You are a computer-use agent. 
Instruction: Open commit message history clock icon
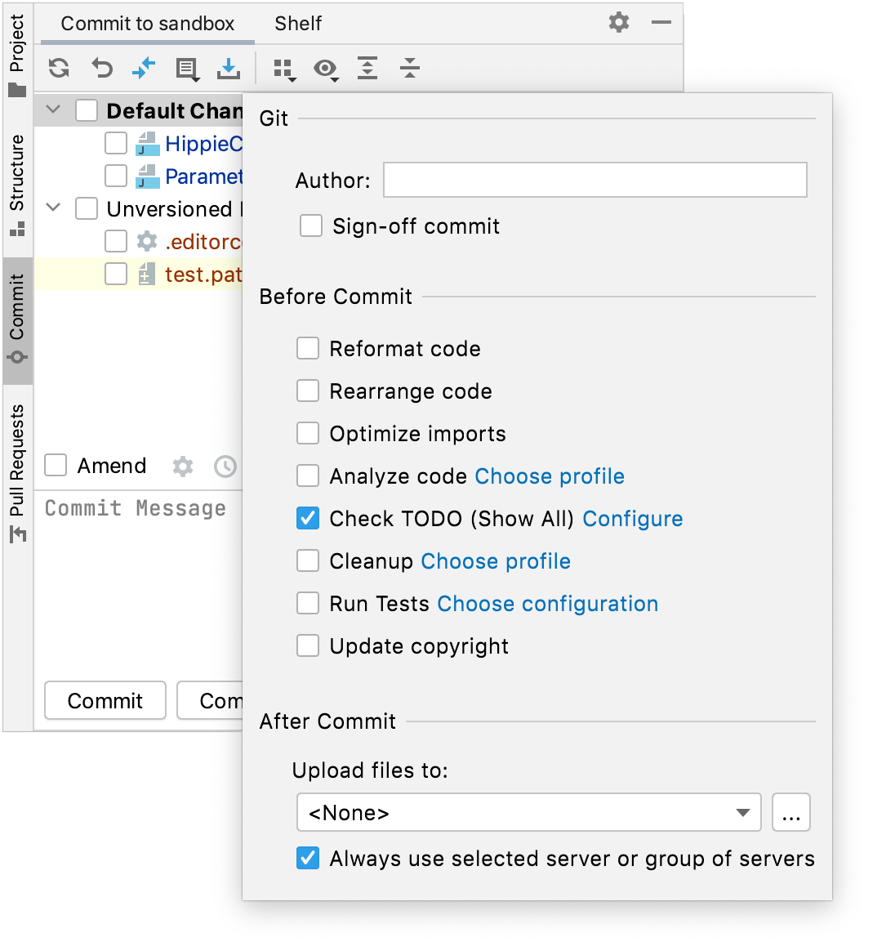tap(225, 467)
